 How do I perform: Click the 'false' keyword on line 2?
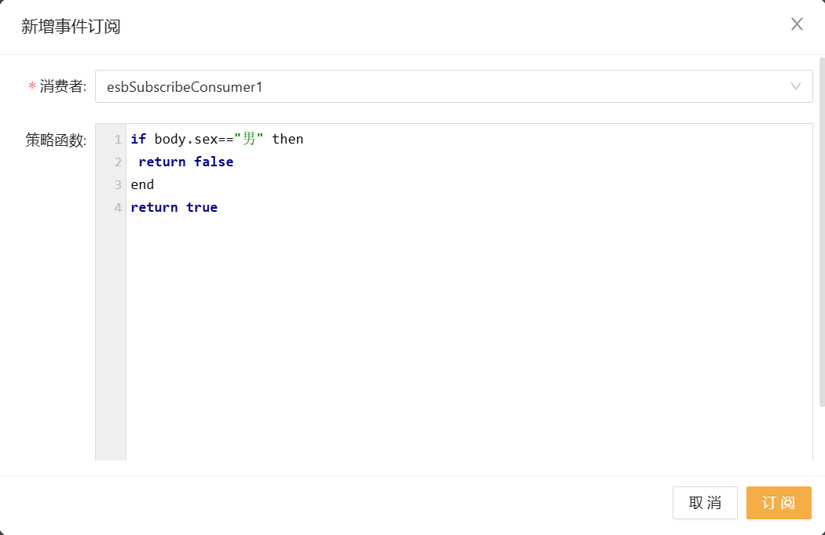pyautogui.click(x=214, y=162)
